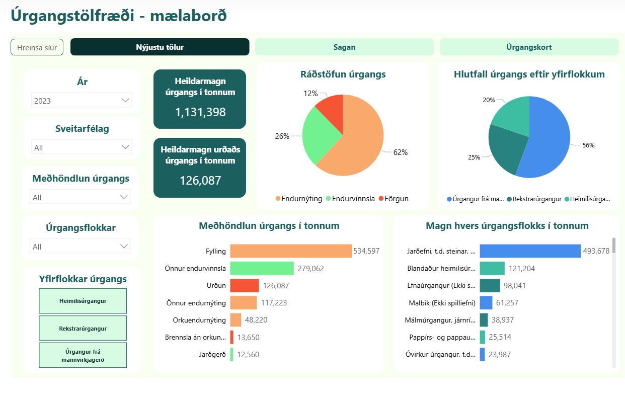Open the Úrgangsflokkar dropdown
This screenshot has height=401, width=625.
pos(81,247)
